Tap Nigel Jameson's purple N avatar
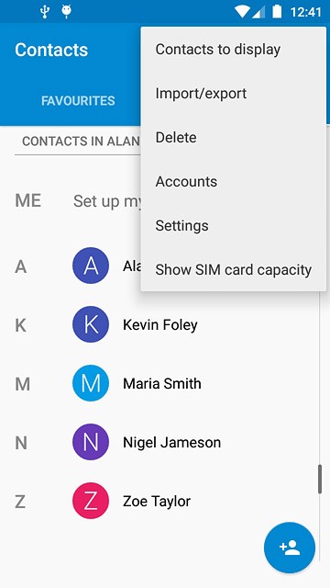 pos(91,442)
